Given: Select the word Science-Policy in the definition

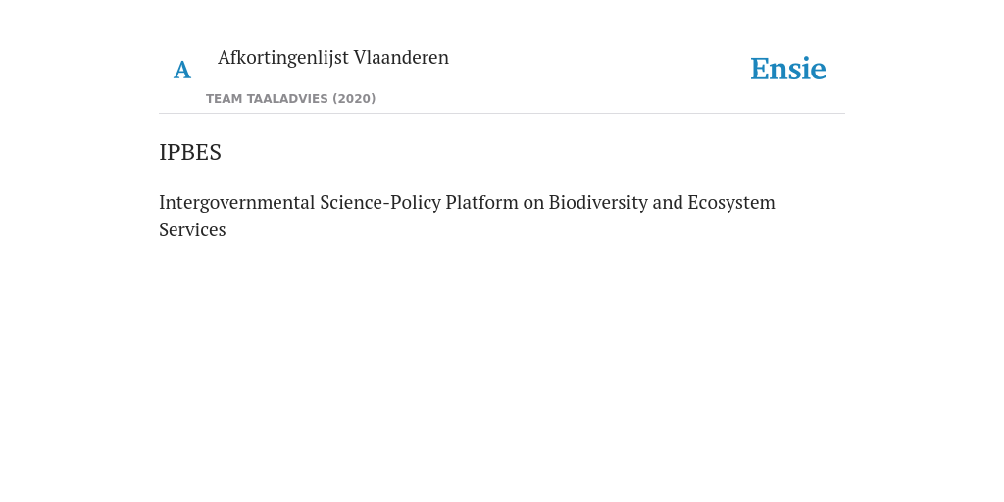Looking at the screenshot, I should [x=380, y=202].
